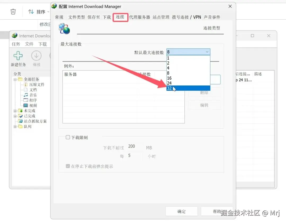Choose 16 from the connections list
The height and width of the screenshot is (223, 286).
point(188,78)
